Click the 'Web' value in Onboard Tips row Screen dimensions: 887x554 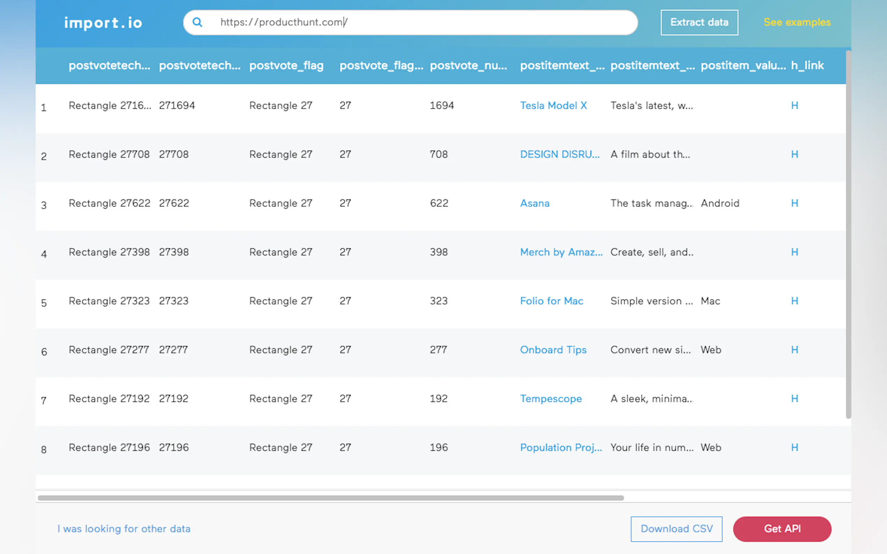click(711, 350)
